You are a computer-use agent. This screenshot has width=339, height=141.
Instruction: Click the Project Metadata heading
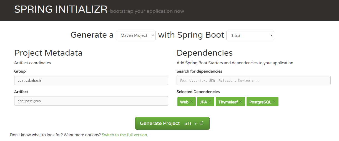click(48, 53)
